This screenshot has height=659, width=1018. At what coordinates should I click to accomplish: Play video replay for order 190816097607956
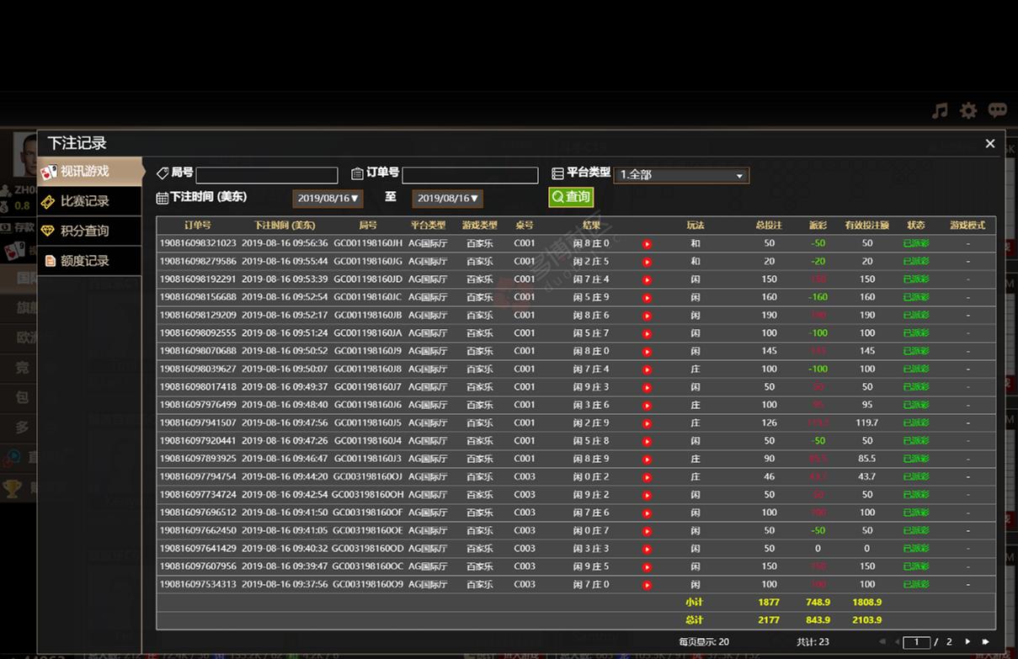coord(647,567)
